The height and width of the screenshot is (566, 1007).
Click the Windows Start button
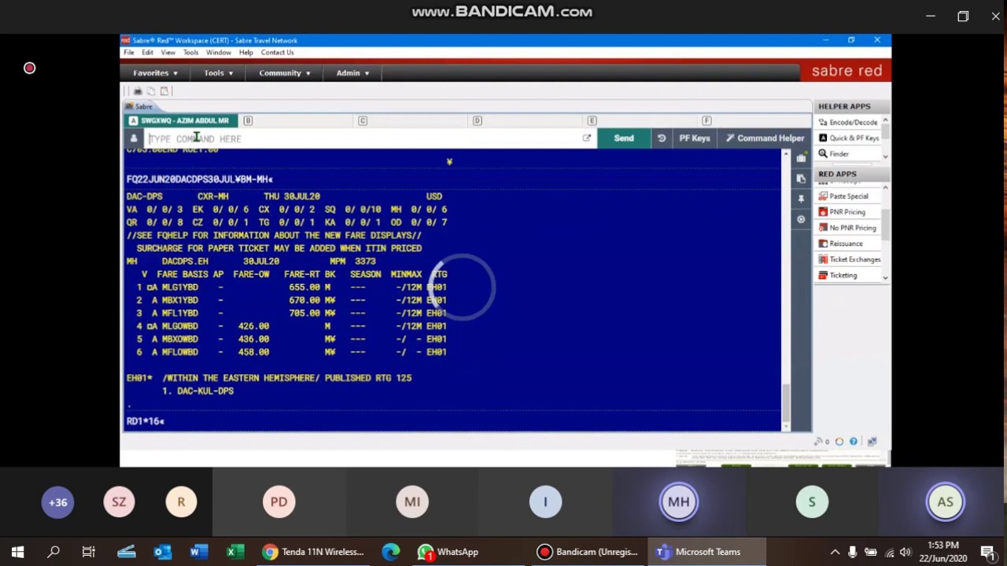point(17,552)
